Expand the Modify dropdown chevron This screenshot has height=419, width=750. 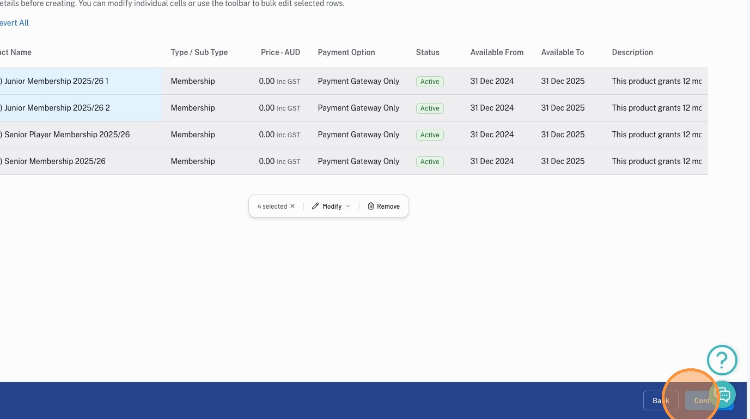tap(348, 206)
